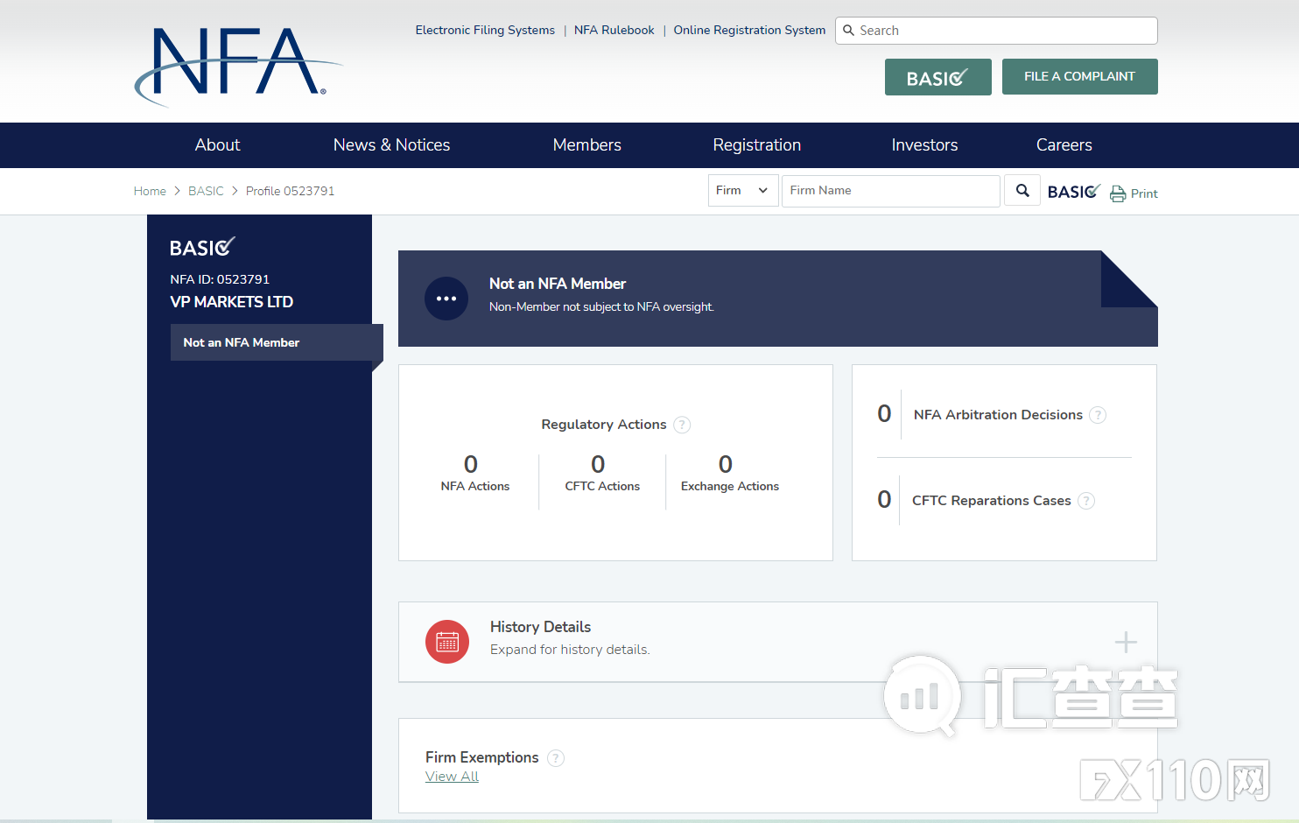
Task: Open help icon next to Regulatory Actions
Action: [682, 425]
